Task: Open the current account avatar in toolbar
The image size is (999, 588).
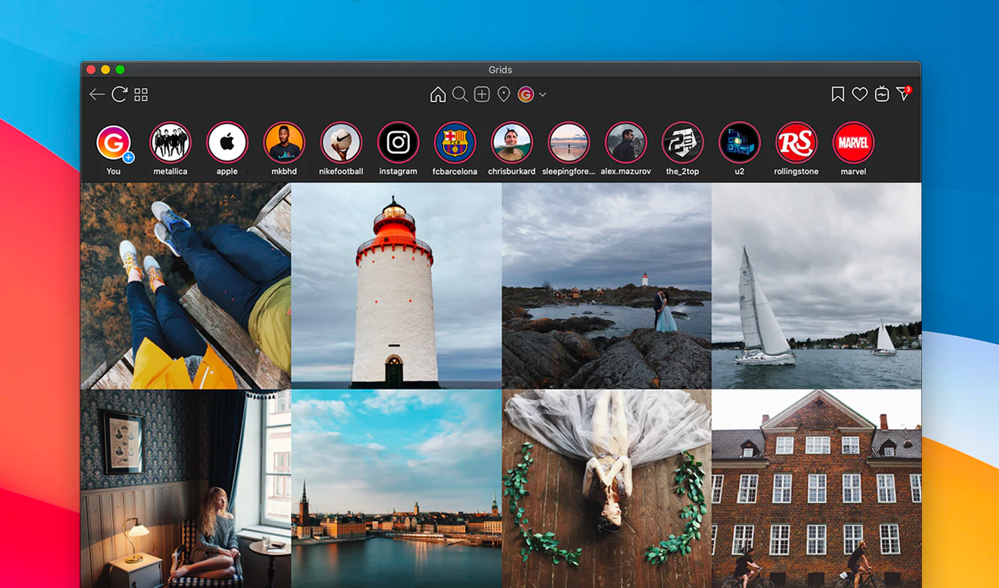Action: (x=526, y=94)
